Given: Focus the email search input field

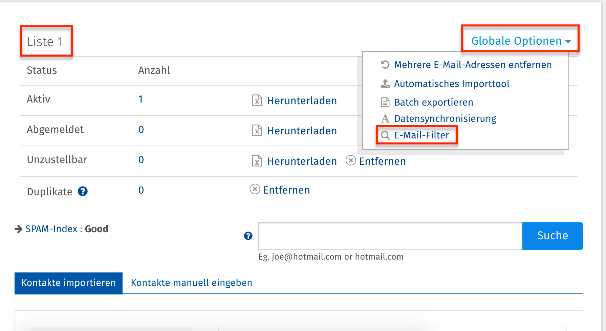Looking at the screenshot, I should pos(390,236).
